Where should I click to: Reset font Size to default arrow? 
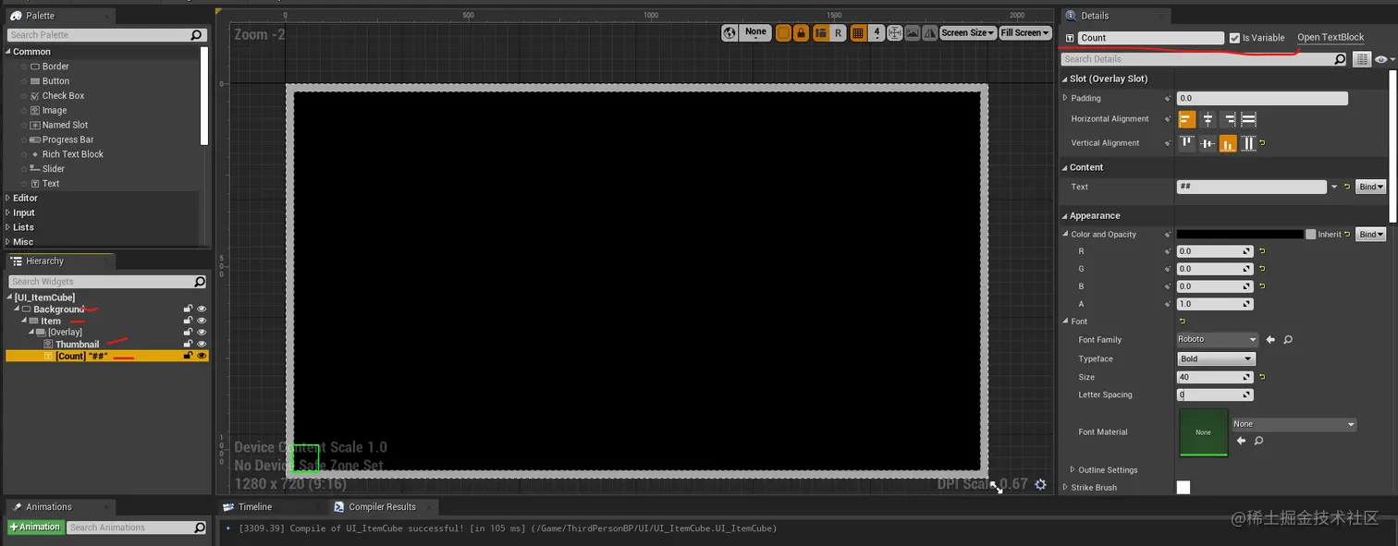(1263, 377)
